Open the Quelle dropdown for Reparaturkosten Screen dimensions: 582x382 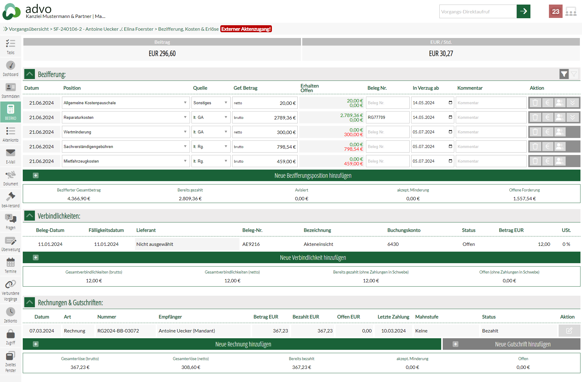[x=210, y=117]
